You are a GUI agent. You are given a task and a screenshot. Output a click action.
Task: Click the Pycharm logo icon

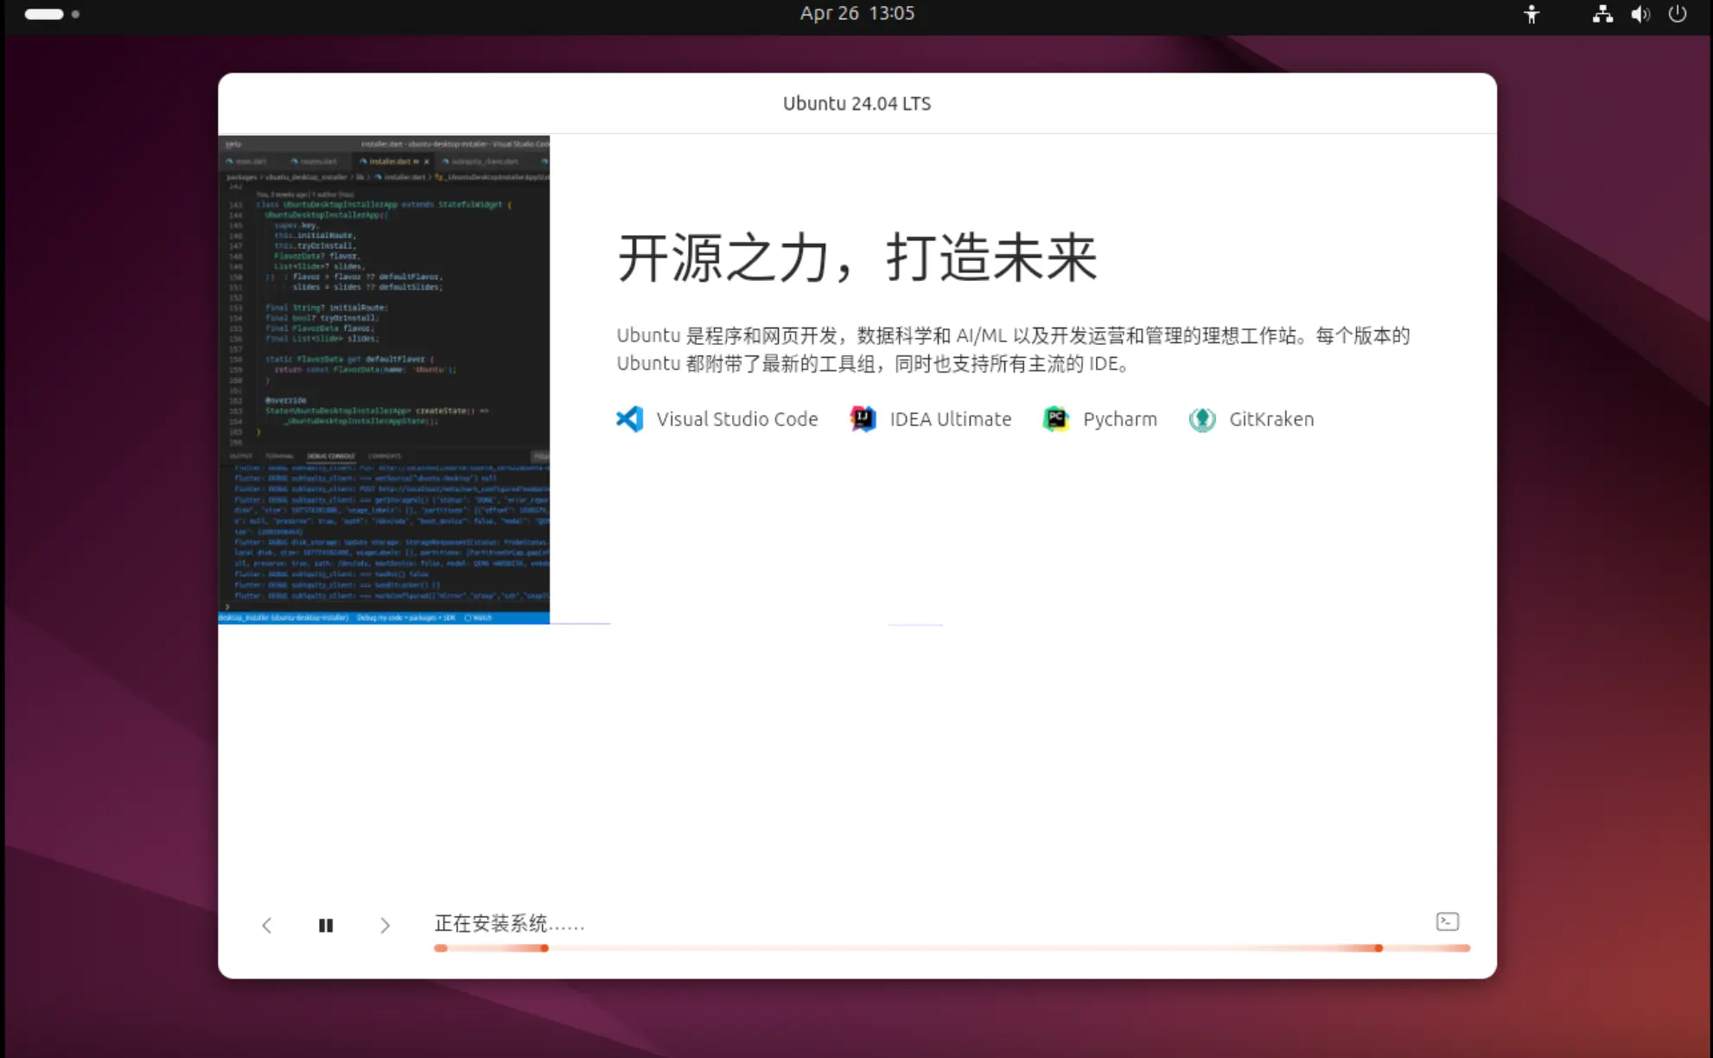point(1056,419)
